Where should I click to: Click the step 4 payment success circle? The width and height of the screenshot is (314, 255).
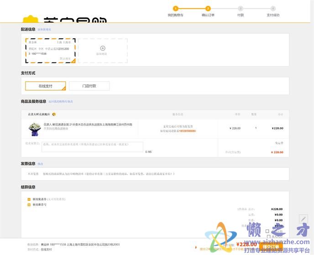coord(273,8)
